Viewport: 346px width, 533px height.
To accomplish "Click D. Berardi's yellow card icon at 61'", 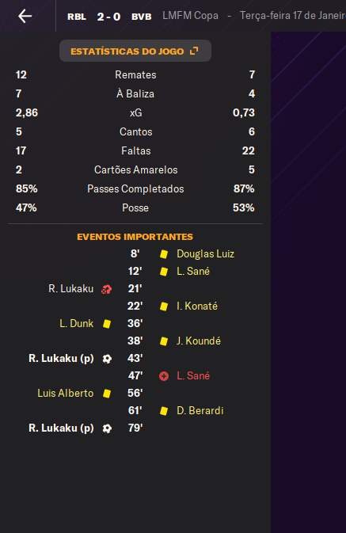I will point(164,410).
